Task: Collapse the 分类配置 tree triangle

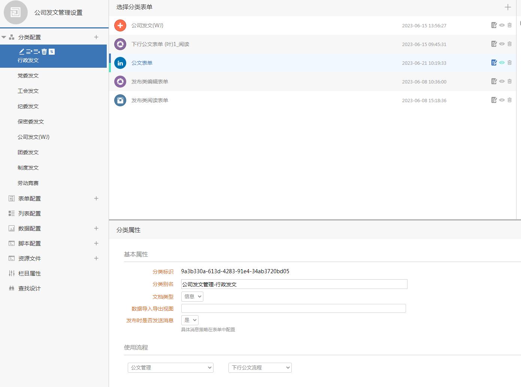Action: (4, 37)
